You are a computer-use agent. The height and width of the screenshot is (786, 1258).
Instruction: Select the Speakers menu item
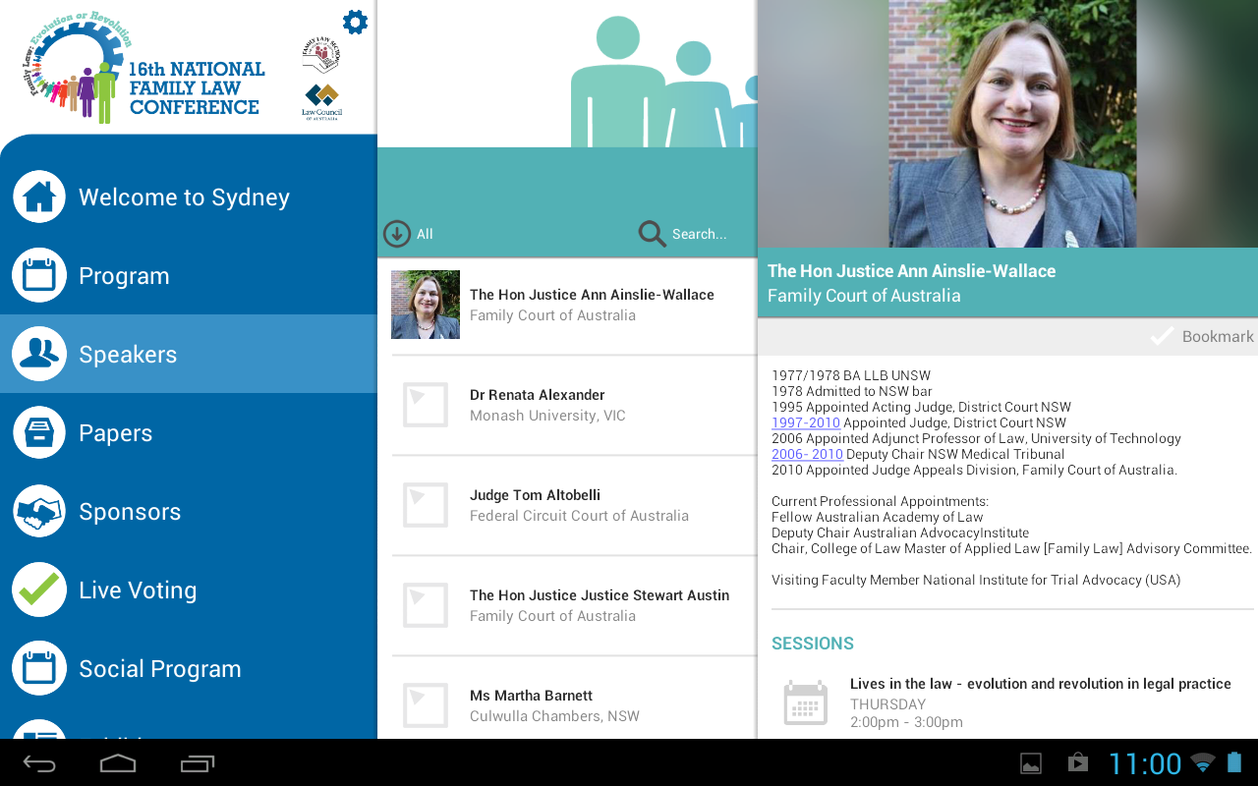pos(189,354)
